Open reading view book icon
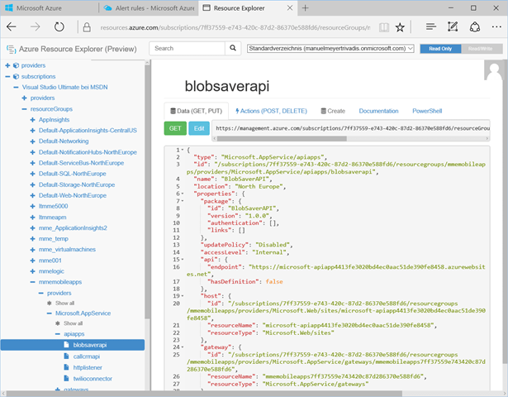This screenshot has width=508, height=397. pos(384,27)
